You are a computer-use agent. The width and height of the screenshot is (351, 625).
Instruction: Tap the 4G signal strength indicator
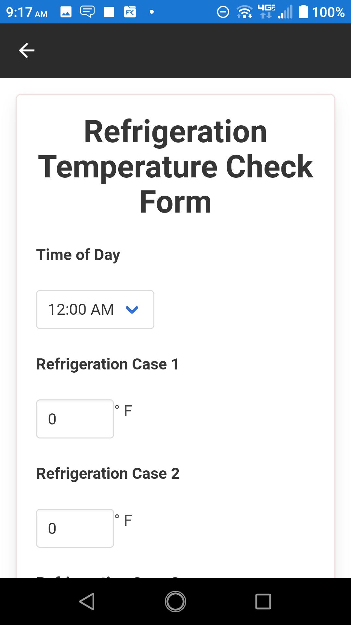[276, 12]
